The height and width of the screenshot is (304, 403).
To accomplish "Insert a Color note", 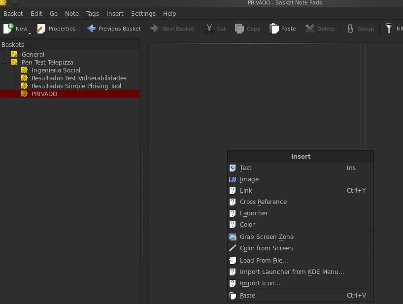I will [x=247, y=225].
